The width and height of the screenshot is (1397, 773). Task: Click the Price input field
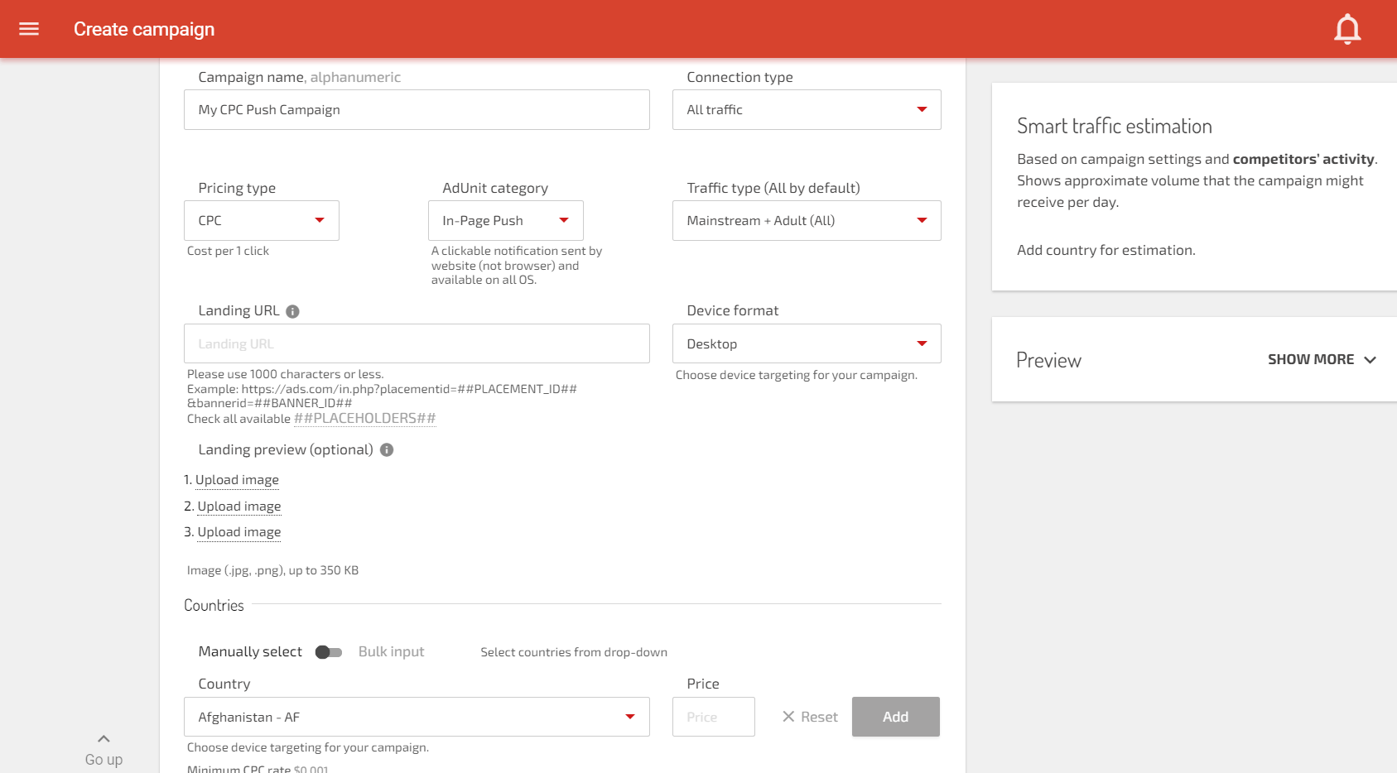coord(713,717)
